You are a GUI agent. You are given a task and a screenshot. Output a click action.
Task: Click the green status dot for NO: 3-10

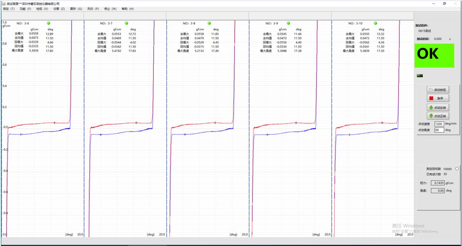click(x=376, y=23)
